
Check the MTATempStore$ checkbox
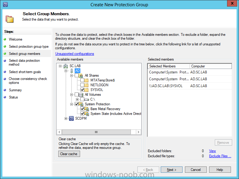click(x=82, y=80)
